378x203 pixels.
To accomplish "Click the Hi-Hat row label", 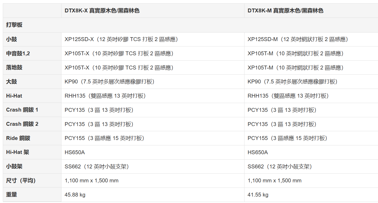I will [x=14, y=96].
